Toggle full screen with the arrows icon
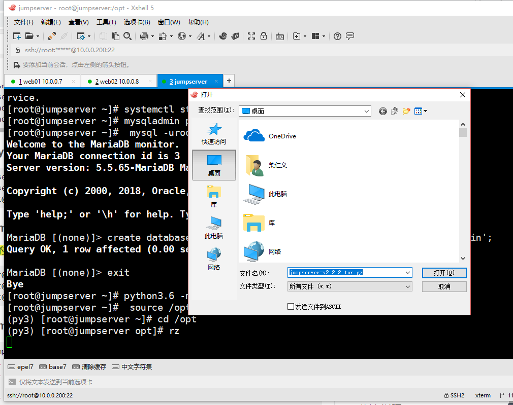The image size is (513, 405). click(251, 36)
